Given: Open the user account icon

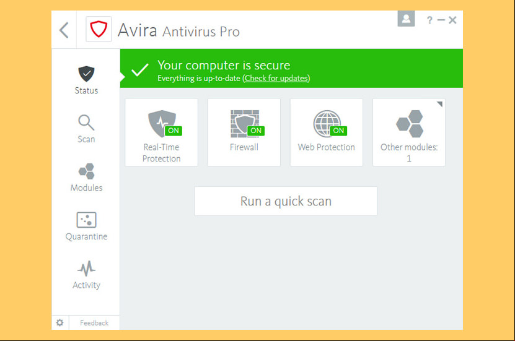Looking at the screenshot, I should coord(406,19).
